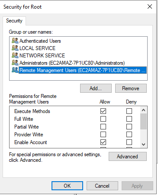Click the Add... button

[x=96, y=88]
